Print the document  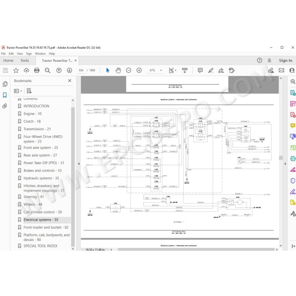click(x=37, y=71)
